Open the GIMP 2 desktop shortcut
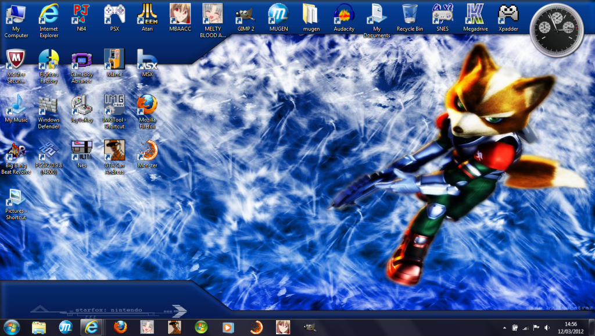This screenshot has height=336, width=595. pyautogui.click(x=246, y=18)
